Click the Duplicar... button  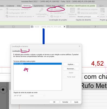pyautogui.click(x=71, y=64)
